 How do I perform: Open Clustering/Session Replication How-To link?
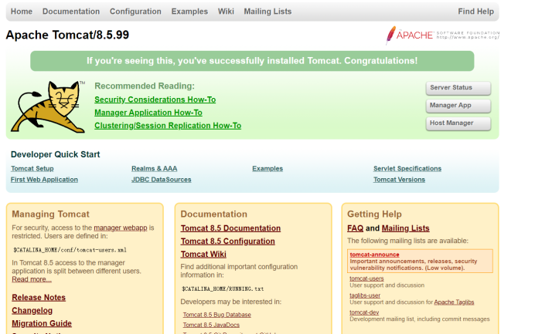[x=168, y=125]
